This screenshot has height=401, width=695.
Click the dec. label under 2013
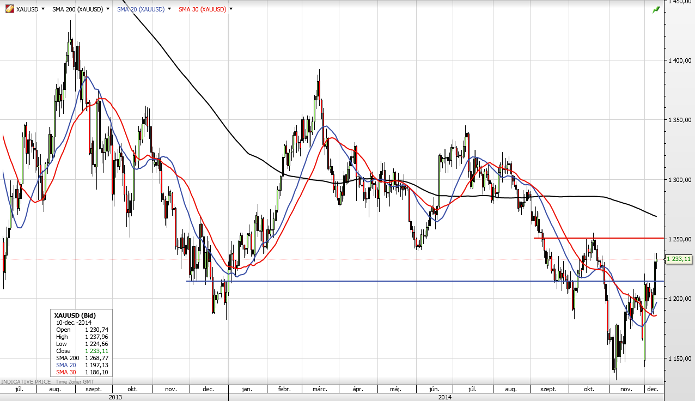208,390
